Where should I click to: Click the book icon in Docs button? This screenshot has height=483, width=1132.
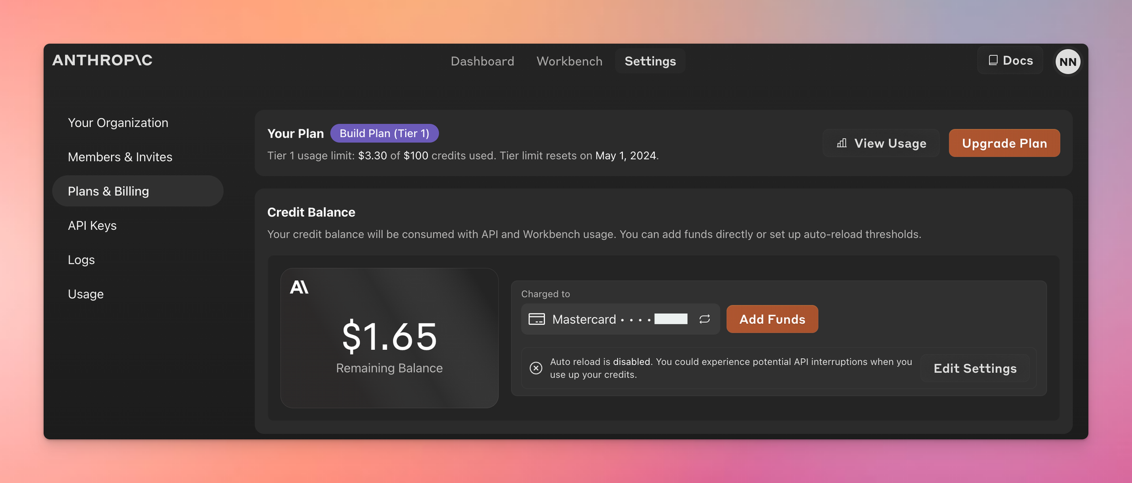993,60
